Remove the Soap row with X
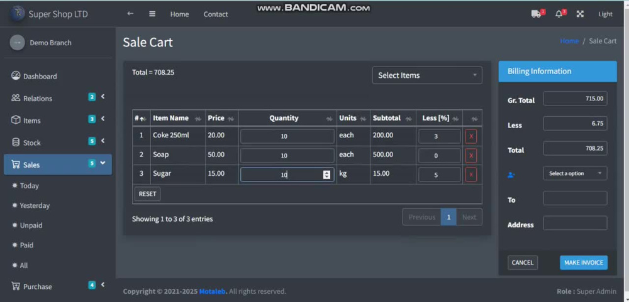Screen dimensions: 629x302 point(471,156)
